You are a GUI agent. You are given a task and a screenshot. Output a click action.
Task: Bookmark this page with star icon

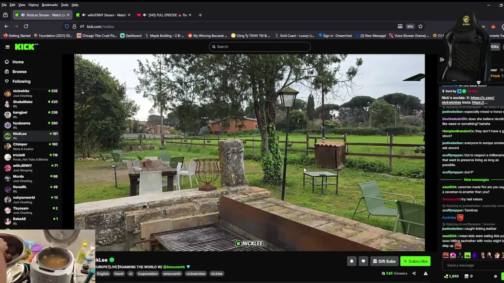[421, 26]
